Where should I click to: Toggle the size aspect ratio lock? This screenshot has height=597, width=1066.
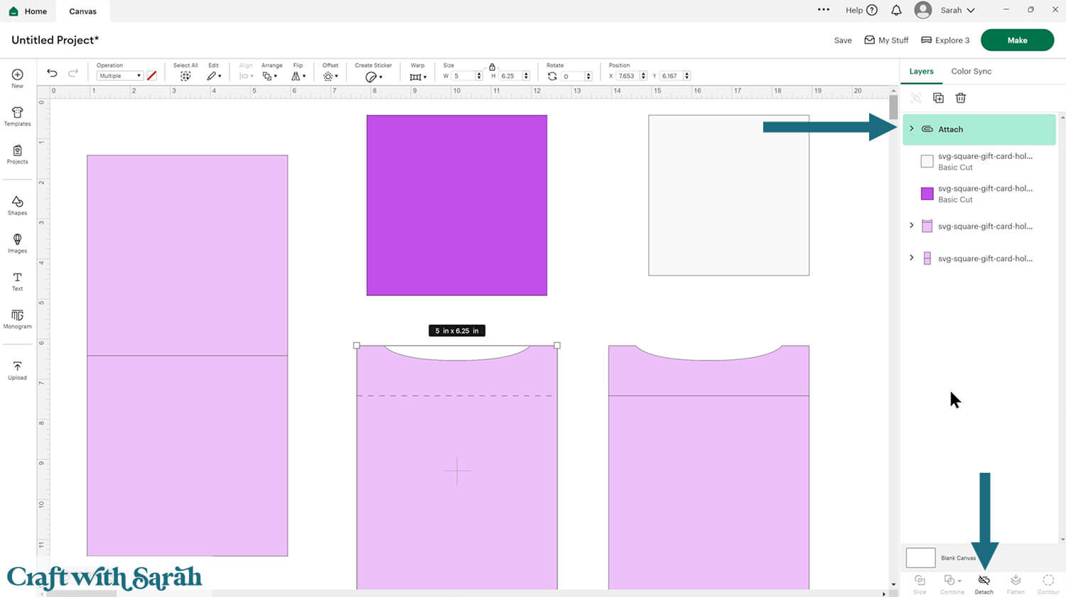click(492, 67)
